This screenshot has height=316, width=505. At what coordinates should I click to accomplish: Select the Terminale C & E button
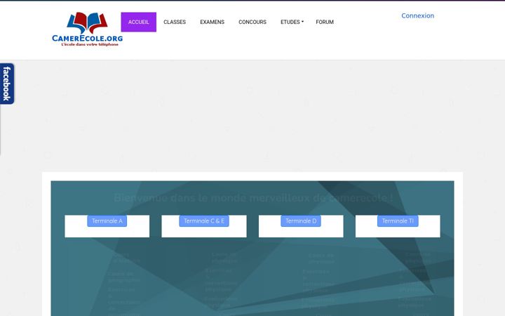tap(204, 221)
